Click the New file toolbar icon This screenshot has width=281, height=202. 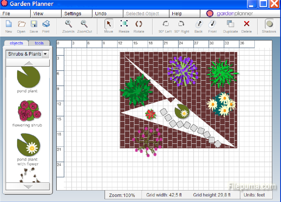(x=9, y=24)
